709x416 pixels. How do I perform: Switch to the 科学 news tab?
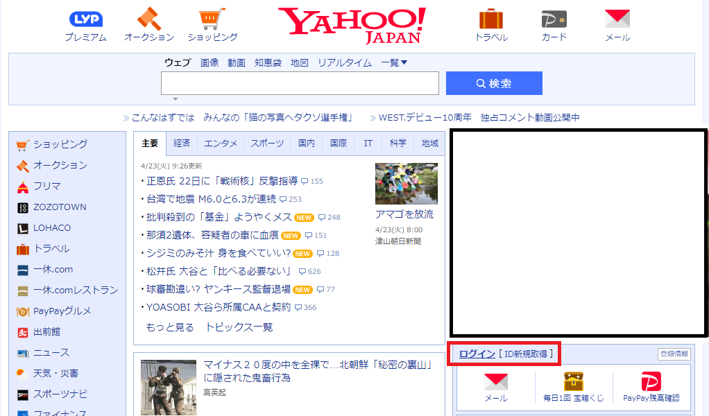tap(398, 144)
